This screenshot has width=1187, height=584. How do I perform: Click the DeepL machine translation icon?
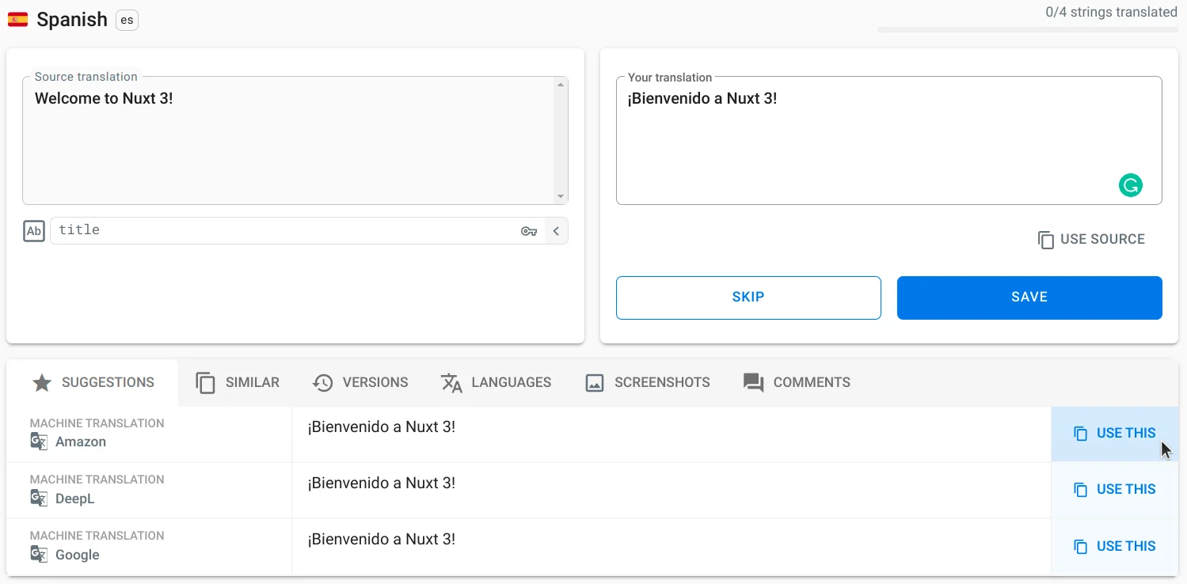click(x=39, y=499)
